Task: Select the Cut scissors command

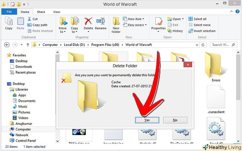Action: (x=33, y=19)
